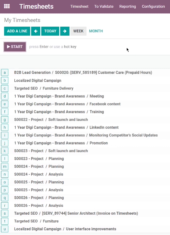
Task: Open the Reporting menu
Action: [x=128, y=6]
